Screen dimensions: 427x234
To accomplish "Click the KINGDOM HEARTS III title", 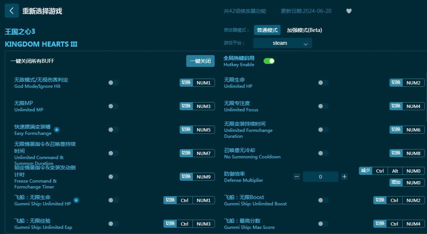I will coord(41,44).
